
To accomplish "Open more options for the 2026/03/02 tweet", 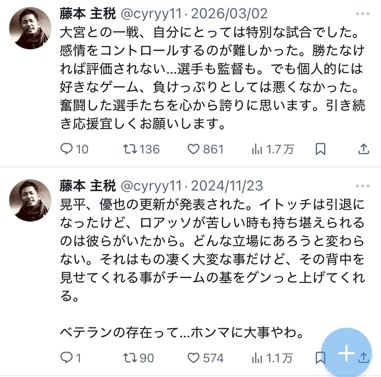I will pos(363,14).
